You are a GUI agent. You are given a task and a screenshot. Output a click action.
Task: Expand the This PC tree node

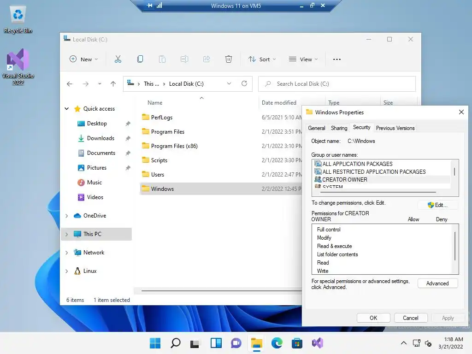[66, 234]
